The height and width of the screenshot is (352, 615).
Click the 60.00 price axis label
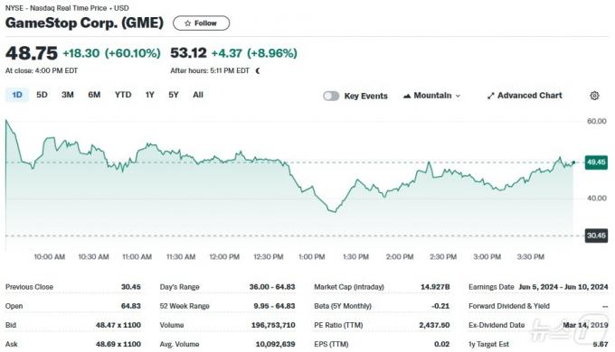pyautogui.click(x=597, y=121)
